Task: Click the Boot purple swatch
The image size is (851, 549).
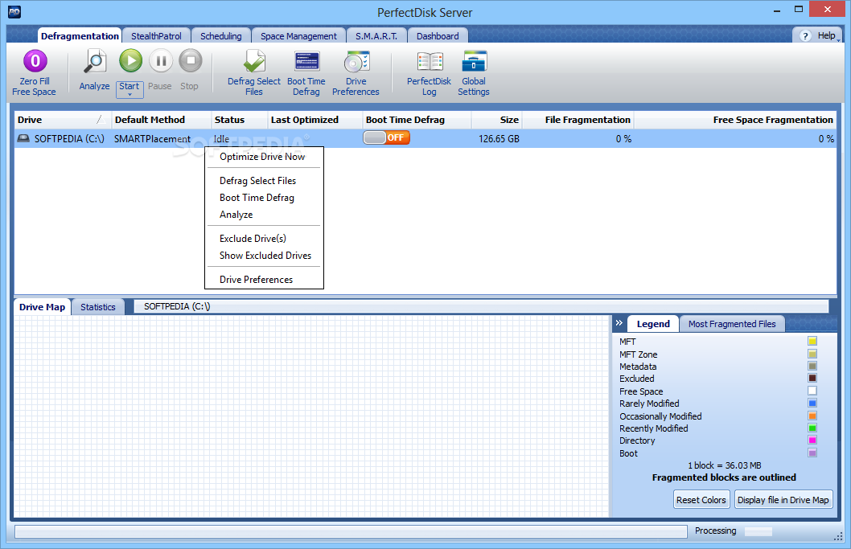Action: [x=812, y=453]
